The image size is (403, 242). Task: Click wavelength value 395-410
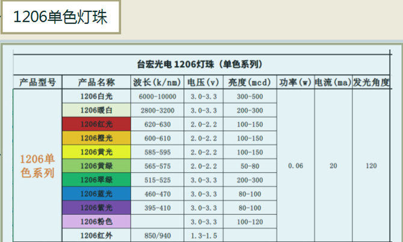[x=158, y=208]
